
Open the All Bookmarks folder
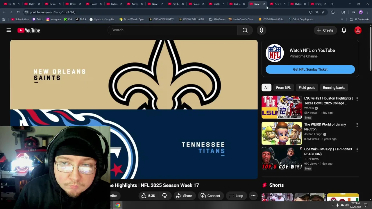360,19
